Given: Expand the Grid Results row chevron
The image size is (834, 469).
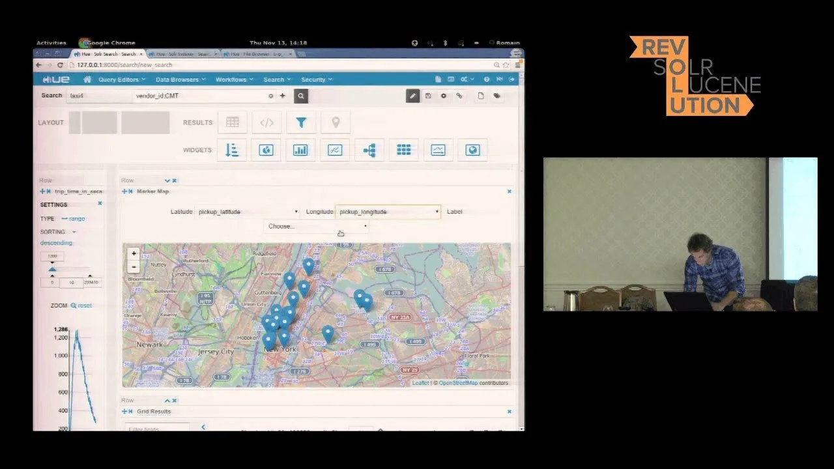Looking at the screenshot, I should pyautogui.click(x=167, y=401).
